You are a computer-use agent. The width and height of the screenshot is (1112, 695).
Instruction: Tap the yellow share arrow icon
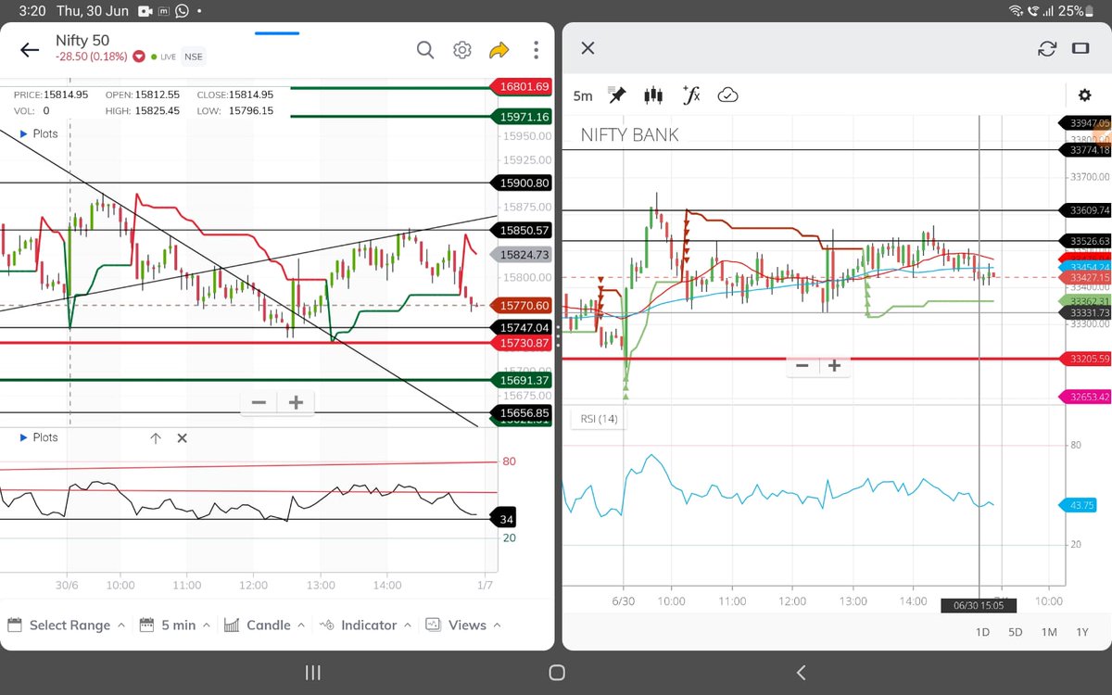click(499, 50)
